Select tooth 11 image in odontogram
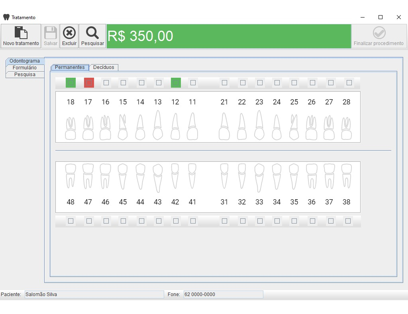The width and height of the screenshot is (408, 314). point(192,126)
